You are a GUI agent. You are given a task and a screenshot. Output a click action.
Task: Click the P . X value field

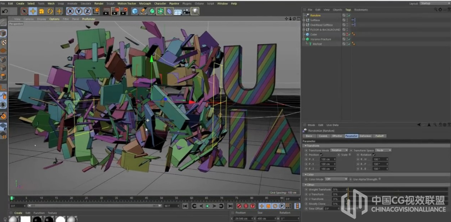(328, 159)
